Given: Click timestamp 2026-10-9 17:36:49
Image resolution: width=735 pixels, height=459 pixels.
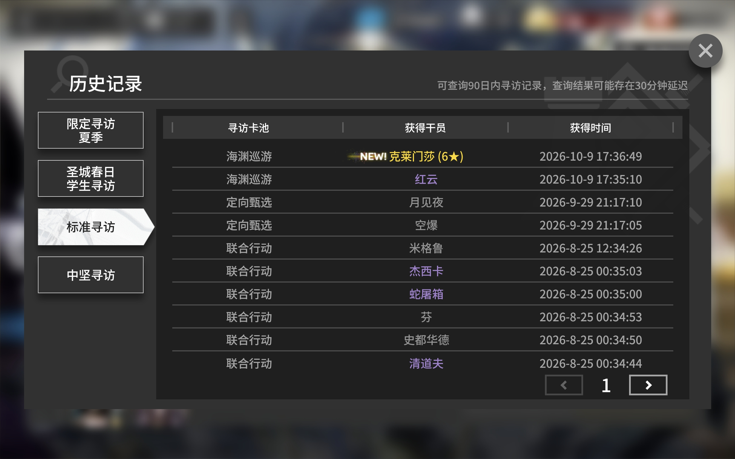Looking at the screenshot, I should (590, 157).
